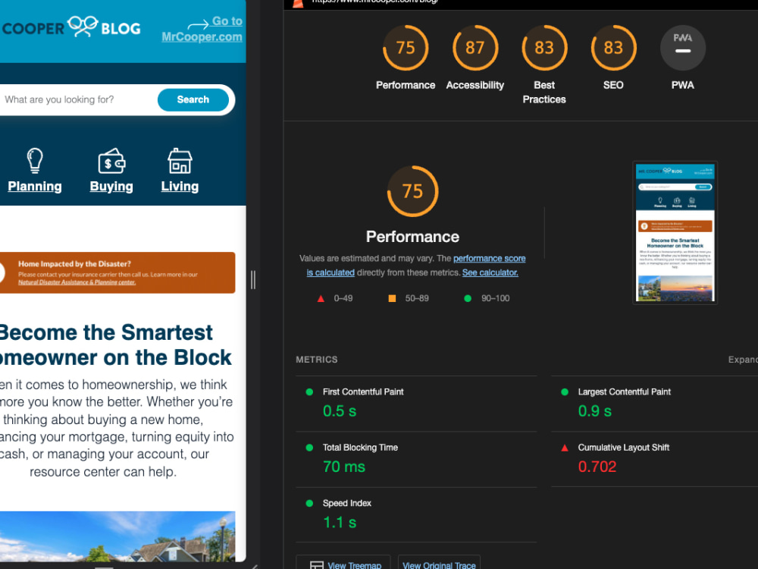758x569 pixels.
Task: Open the PWA category badge
Action: point(683,47)
